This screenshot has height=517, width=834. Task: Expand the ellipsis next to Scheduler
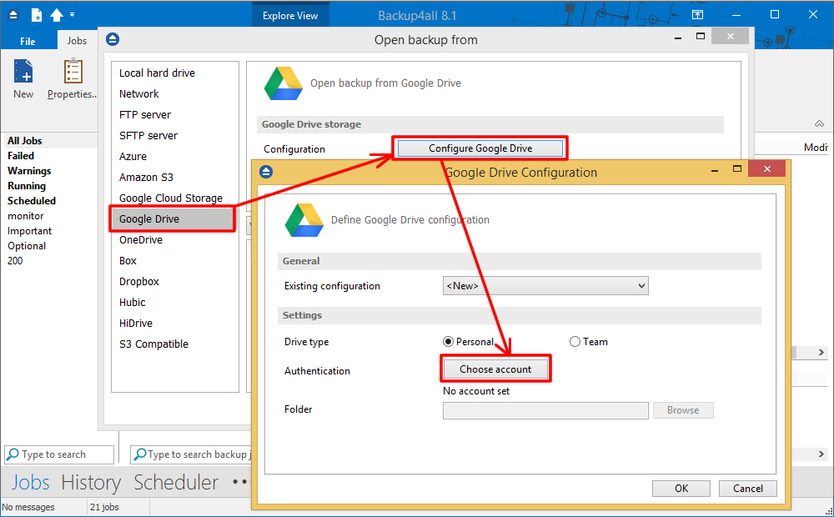tap(239, 482)
